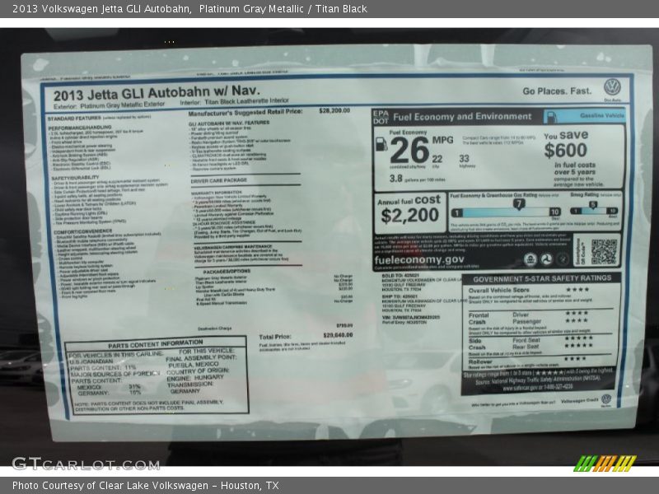
Task: Click the middle round agency seal beside fueleconomy.gov
Action: tap(546, 259)
